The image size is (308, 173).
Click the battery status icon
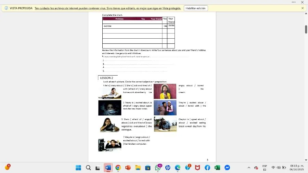284,168
